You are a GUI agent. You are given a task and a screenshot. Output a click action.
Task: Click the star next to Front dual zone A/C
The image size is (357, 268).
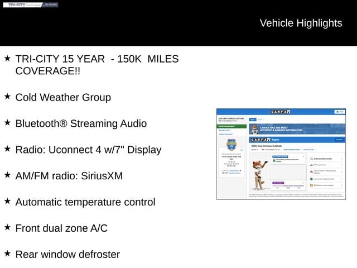tap(7, 228)
